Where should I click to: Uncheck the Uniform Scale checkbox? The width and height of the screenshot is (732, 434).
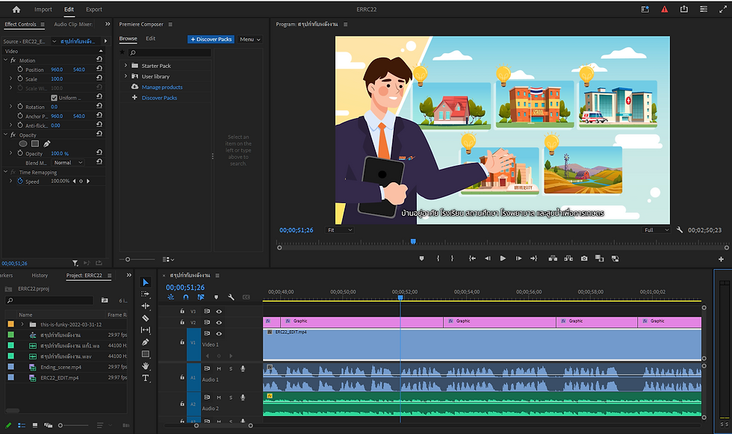(x=54, y=98)
